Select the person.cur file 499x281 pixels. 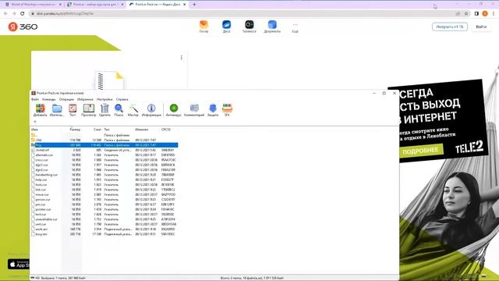click(x=104, y=200)
